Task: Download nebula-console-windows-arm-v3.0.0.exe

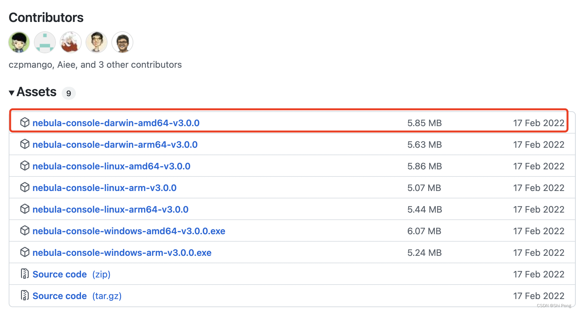Action: 122,253
